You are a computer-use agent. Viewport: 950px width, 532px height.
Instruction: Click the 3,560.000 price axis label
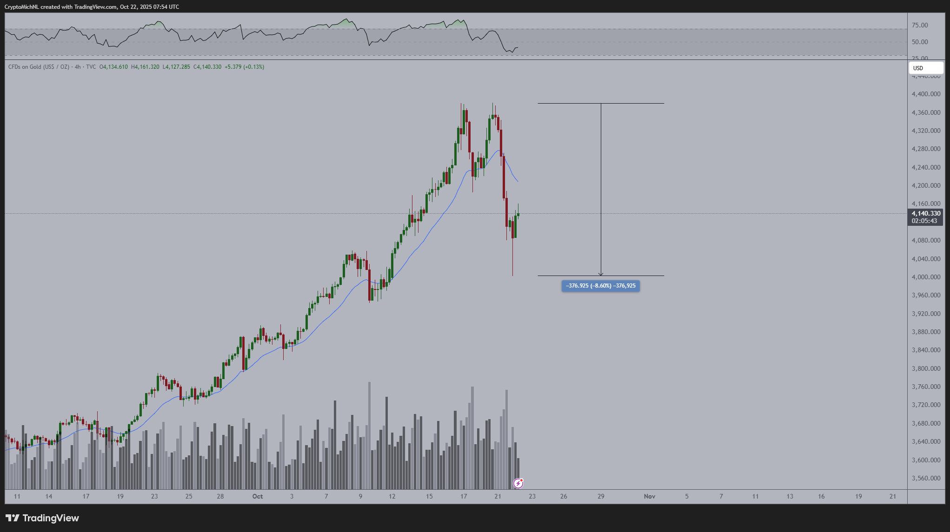point(926,478)
